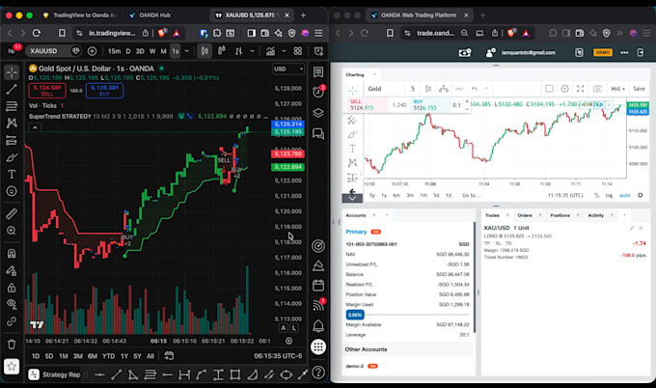Click the Save button on OANDA chart
This screenshot has width=656, height=388.
coord(639,89)
